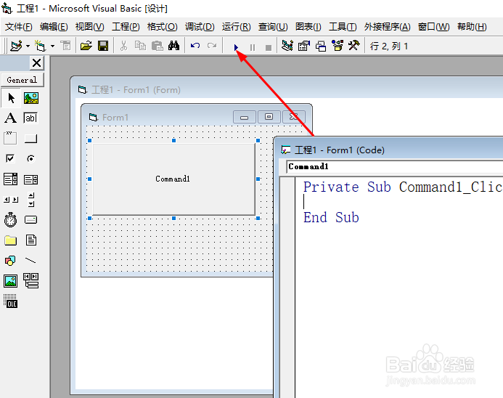The width and height of the screenshot is (503, 398).
Task: Open the 窗口(W) menu
Action: [434, 27]
